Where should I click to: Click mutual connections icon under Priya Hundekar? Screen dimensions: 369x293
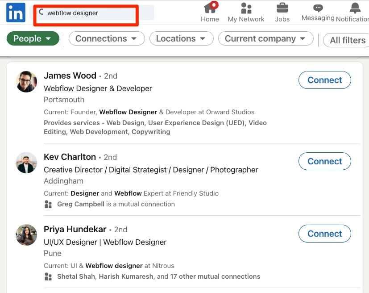point(48,276)
